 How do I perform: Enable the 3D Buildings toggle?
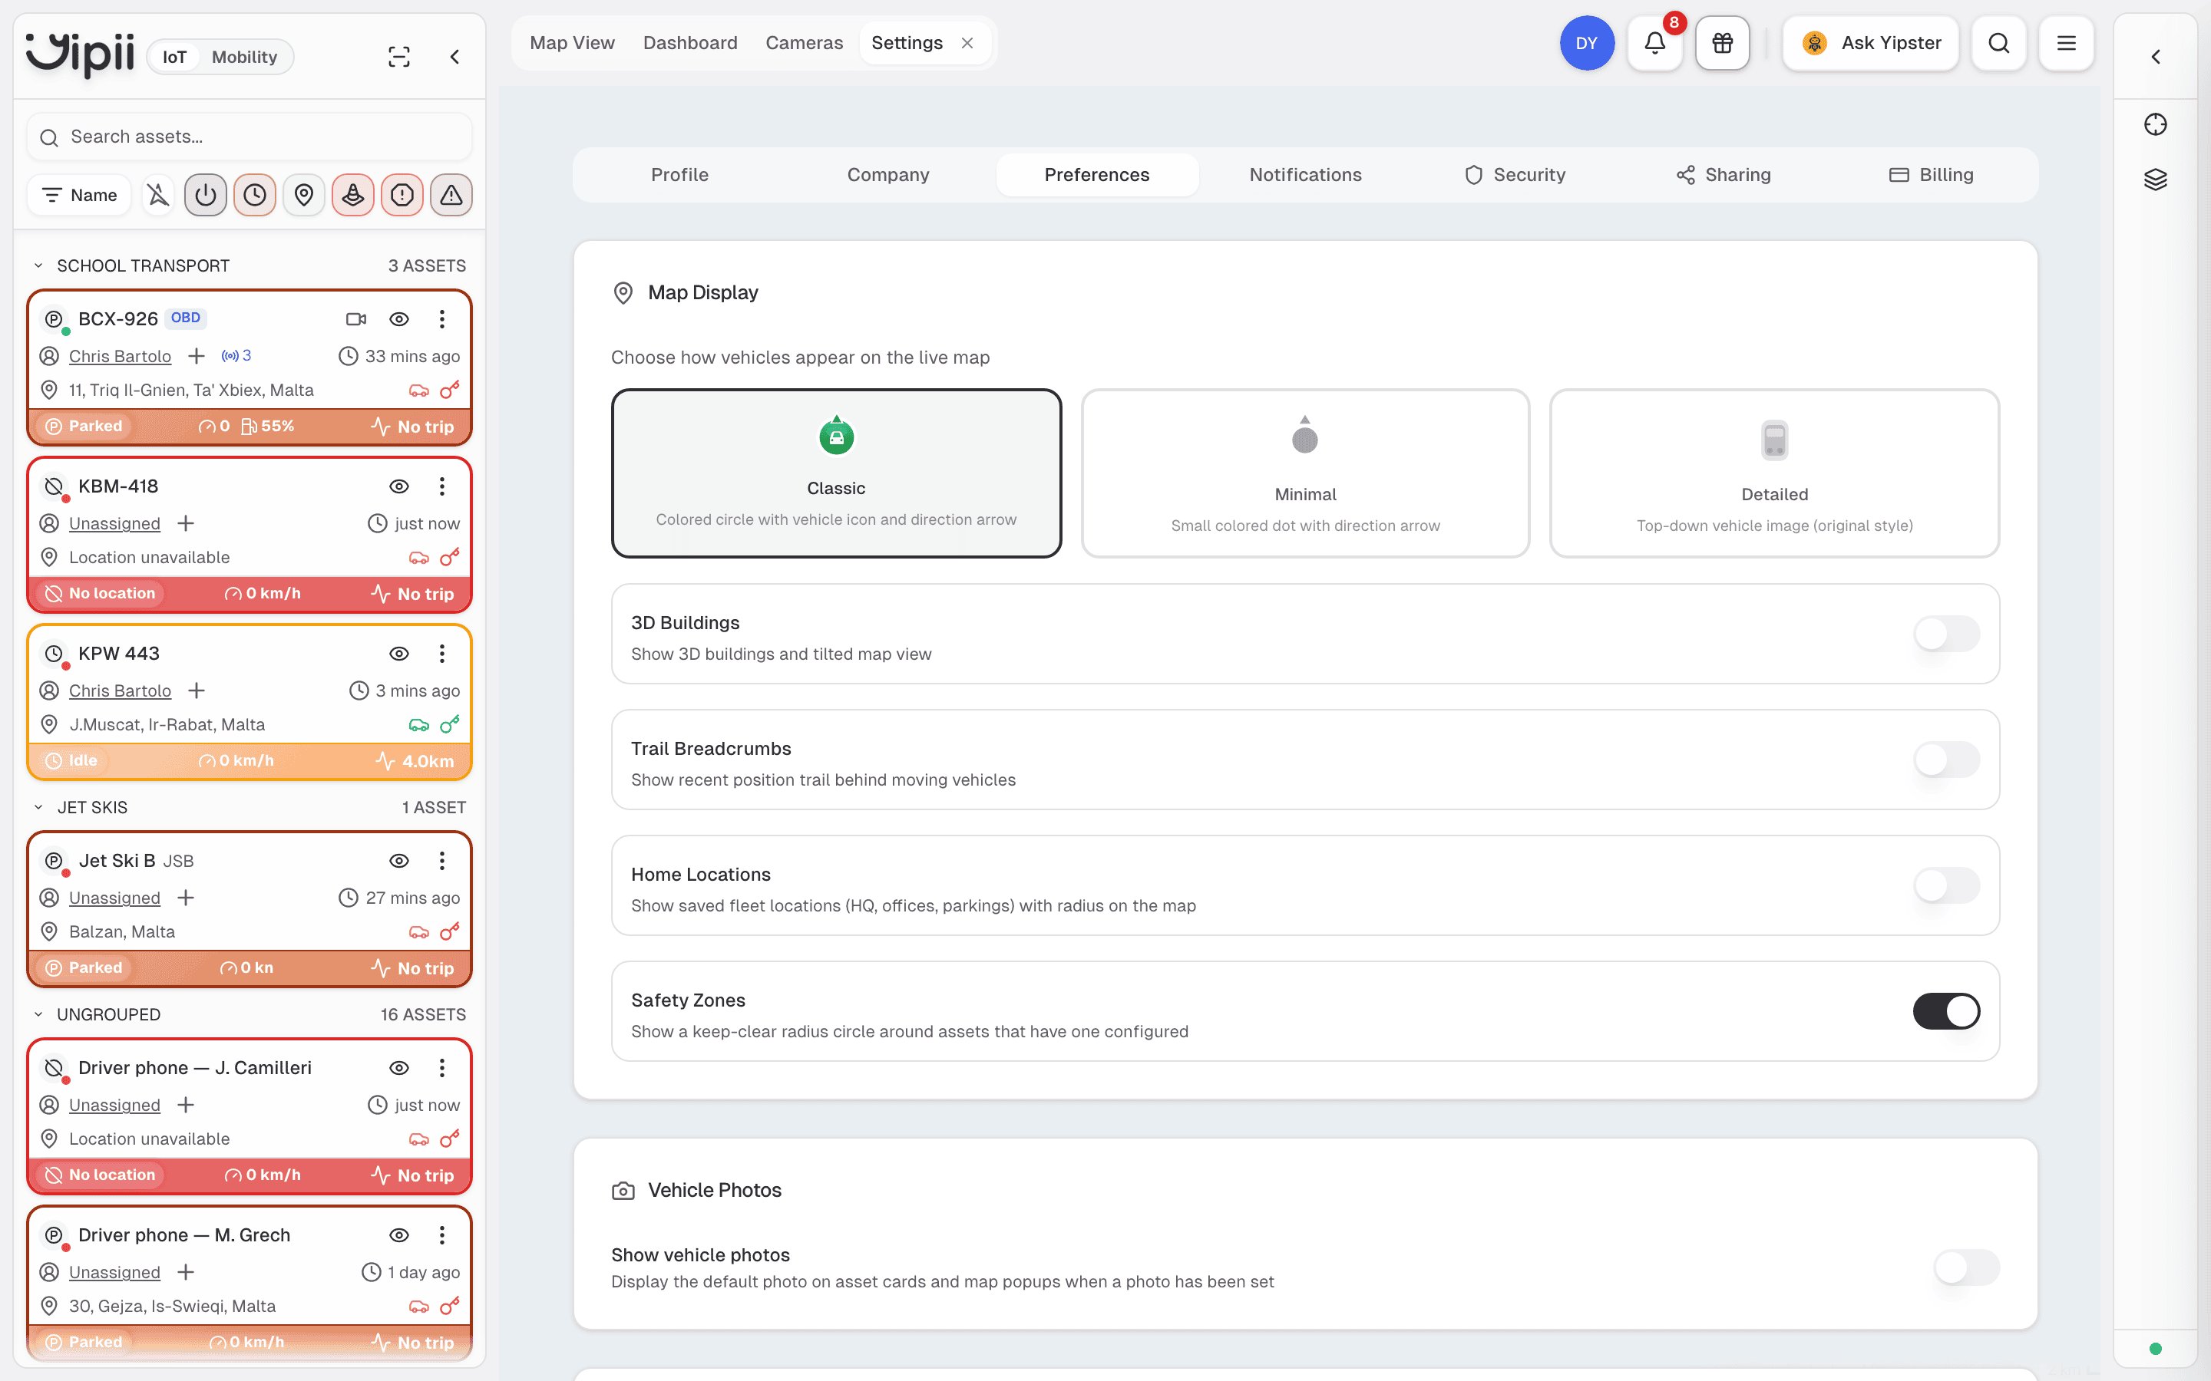pyautogui.click(x=1946, y=634)
